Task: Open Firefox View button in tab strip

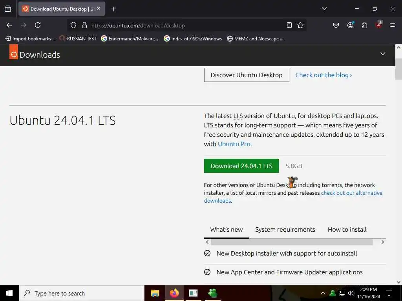Action: (x=8, y=9)
